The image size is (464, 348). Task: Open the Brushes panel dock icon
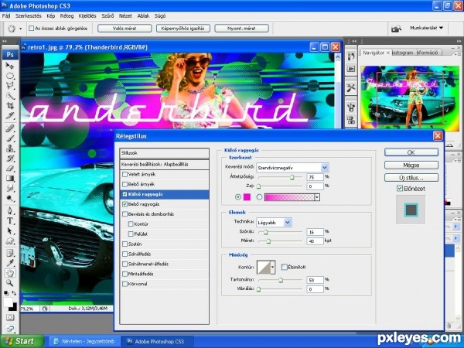351,107
